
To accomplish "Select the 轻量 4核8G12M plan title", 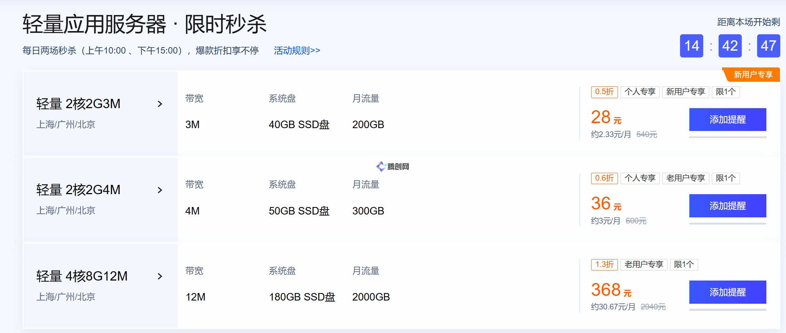I will [x=82, y=276].
